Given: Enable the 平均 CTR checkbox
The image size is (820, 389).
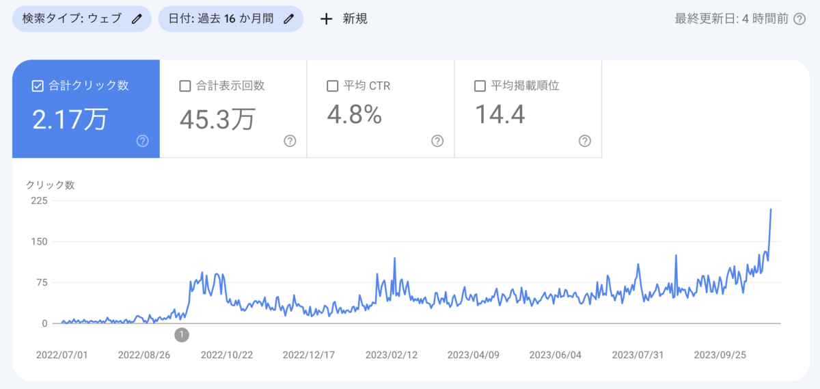Looking at the screenshot, I should (332, 86).
